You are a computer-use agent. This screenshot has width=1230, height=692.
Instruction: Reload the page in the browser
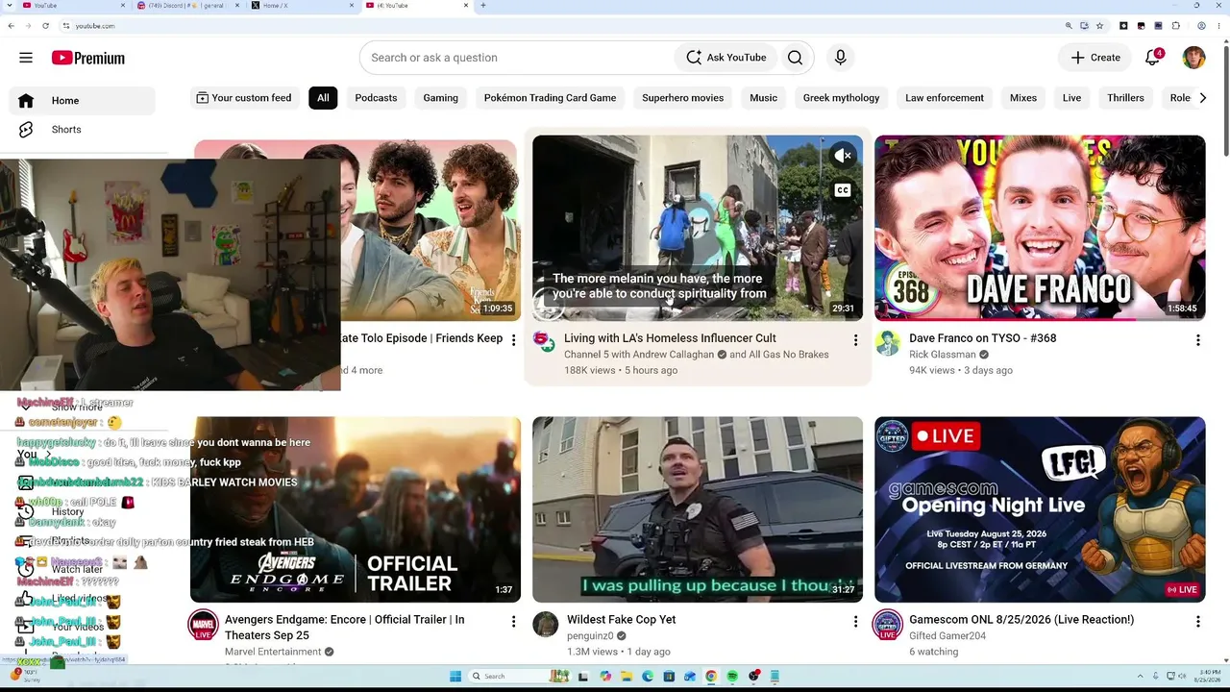[45, 26]
